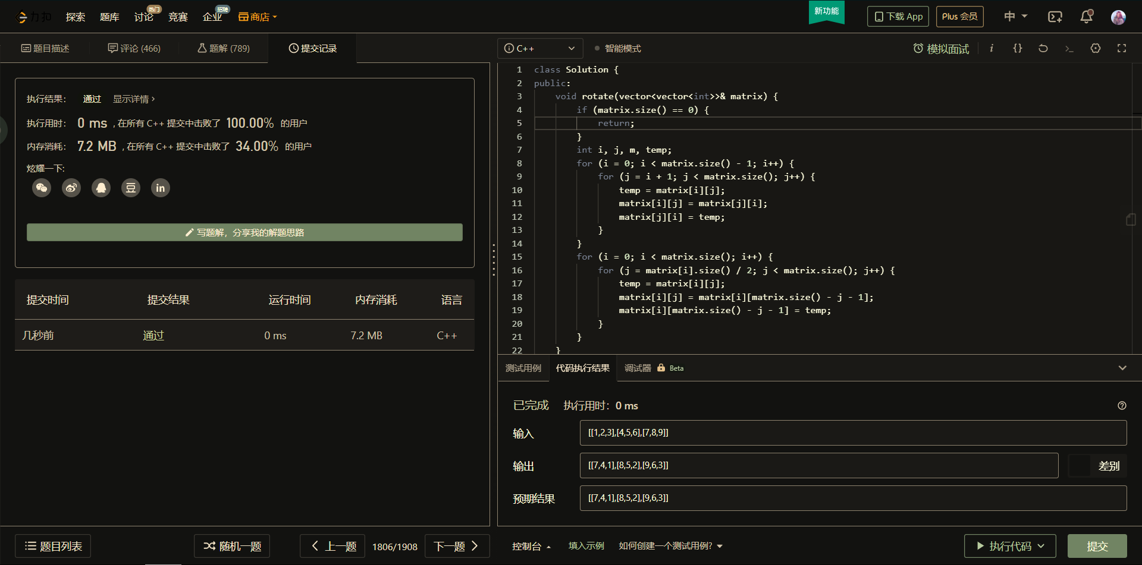1142x565 pixels.
Task: Collapse the console panel chevron
Action: (1122, 368)
